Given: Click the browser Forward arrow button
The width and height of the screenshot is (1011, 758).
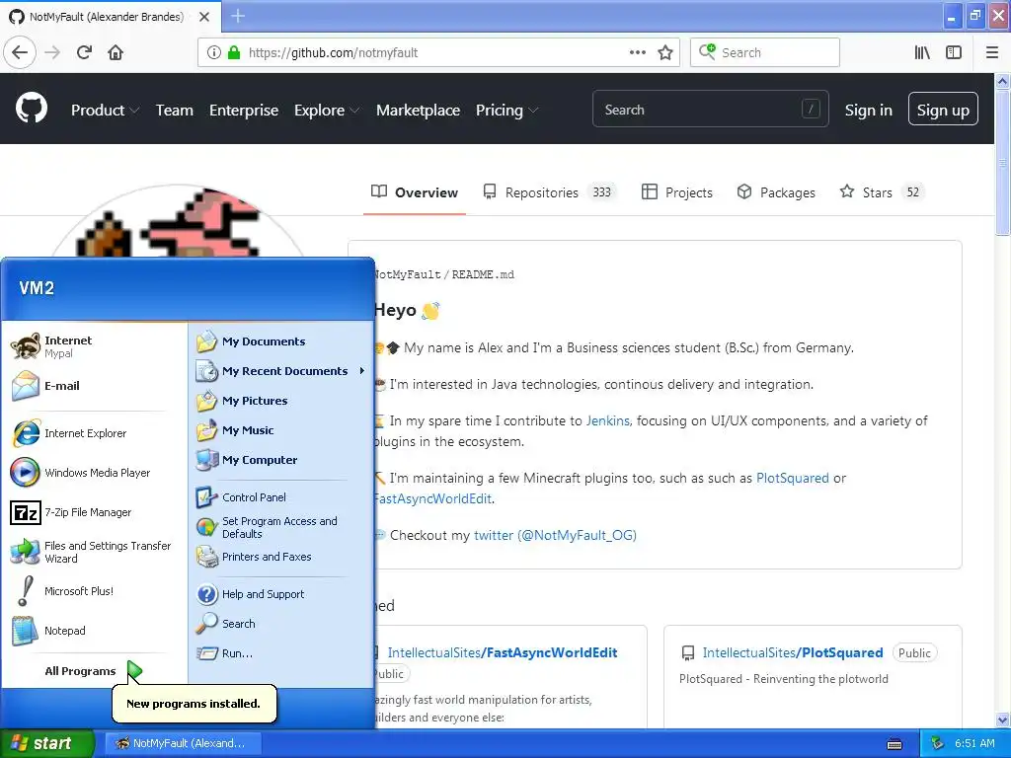Looking at the screenshot, I should (x=52, y=52).
